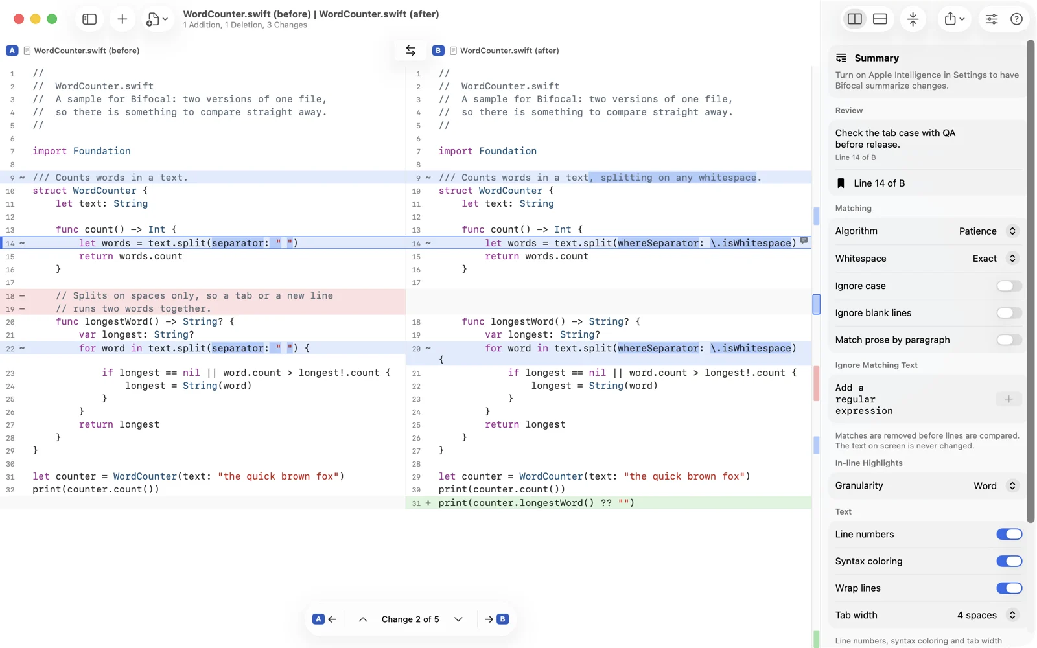Image resolution: width=1037 pixels, height=648 pixels.
Task: Open Algorithm Patience dropdown
Action: click(x=988, y=231)
